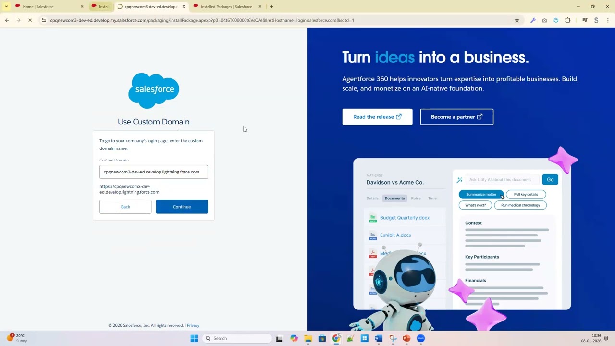Click the site information icon in address bar
The width and height of the screenshot is (615, 346).
click(44, 20)
